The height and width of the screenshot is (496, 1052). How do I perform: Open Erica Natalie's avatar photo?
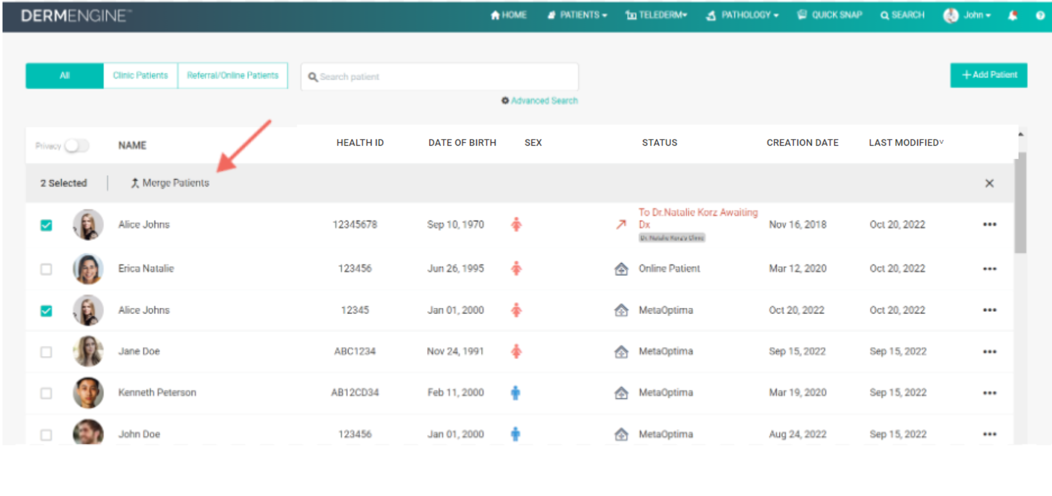(88, 269)
